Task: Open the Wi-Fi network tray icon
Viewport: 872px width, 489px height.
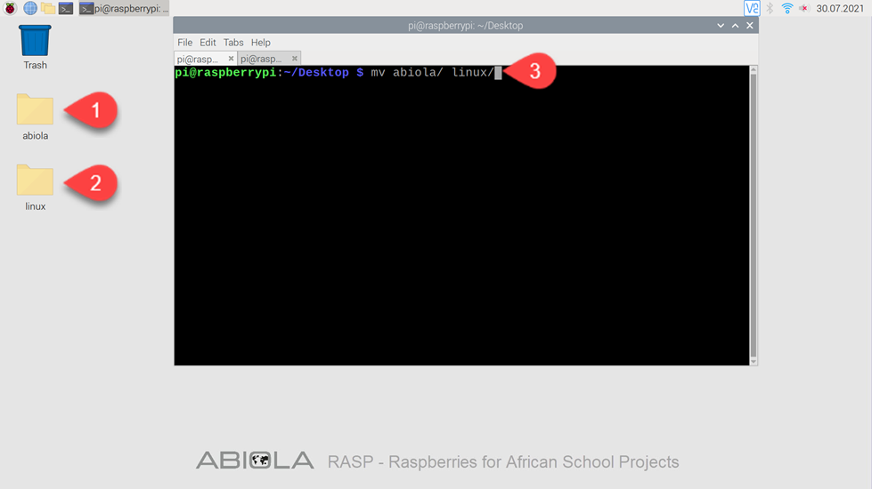Action: pyautogui.click(x=786, y=8)
